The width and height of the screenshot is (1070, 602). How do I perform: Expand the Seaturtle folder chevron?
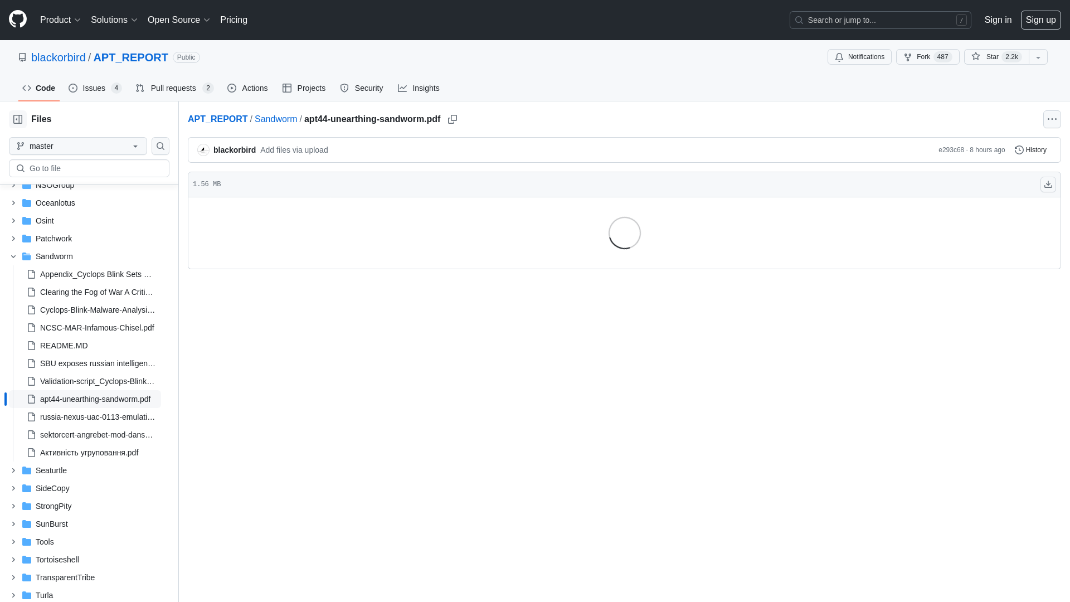(13, 470)
